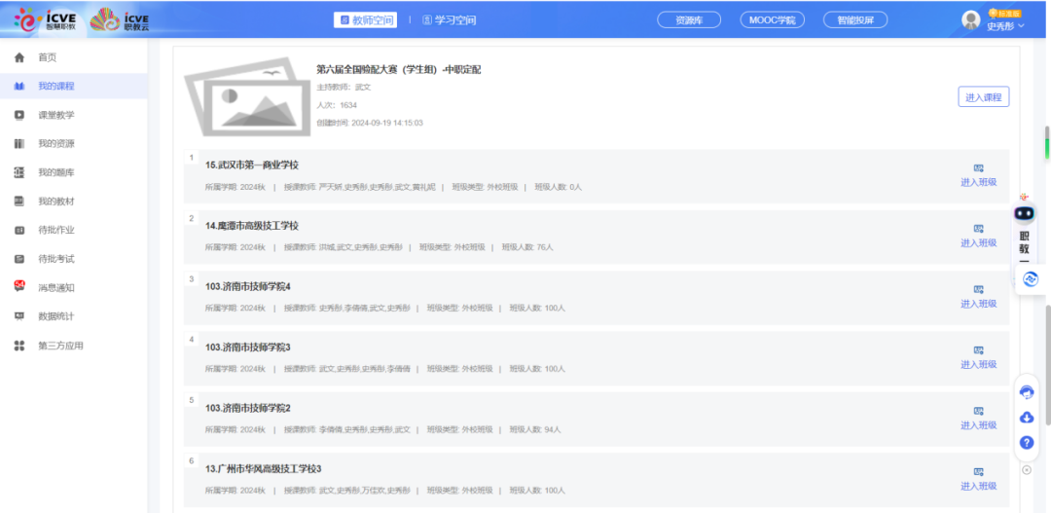Click the 待批考试 icon in sidebar
Viewport: 1051px width, 513px height.
(x=19, y=259)
